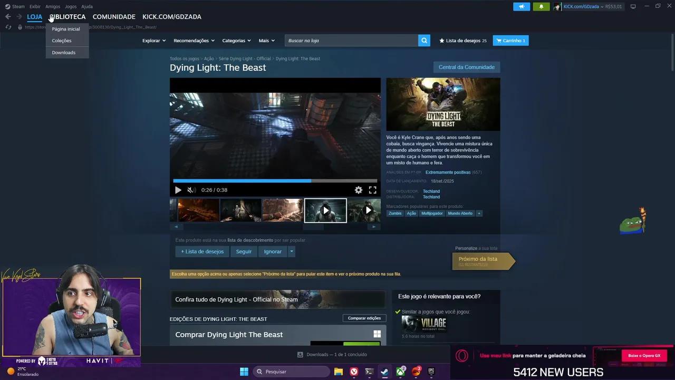Play the trailer video

pyautogui.click(x=178, y=190)
